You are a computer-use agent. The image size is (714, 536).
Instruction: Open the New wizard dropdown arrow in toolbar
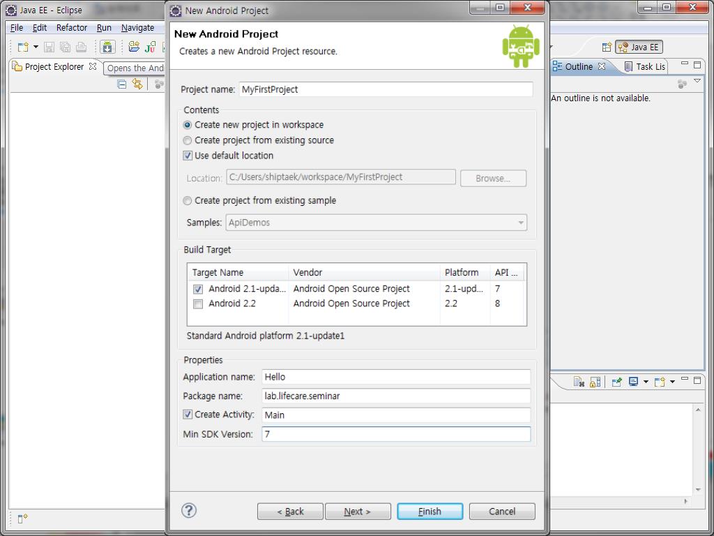[x=36, y=47]
